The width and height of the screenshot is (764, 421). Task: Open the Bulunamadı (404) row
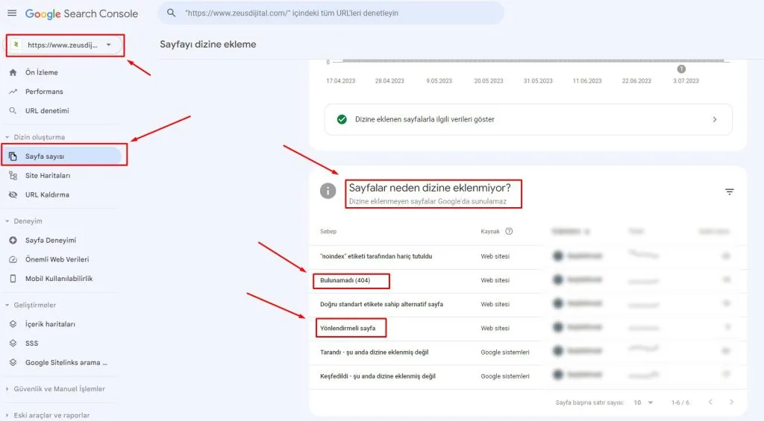(x=528, y=280)
